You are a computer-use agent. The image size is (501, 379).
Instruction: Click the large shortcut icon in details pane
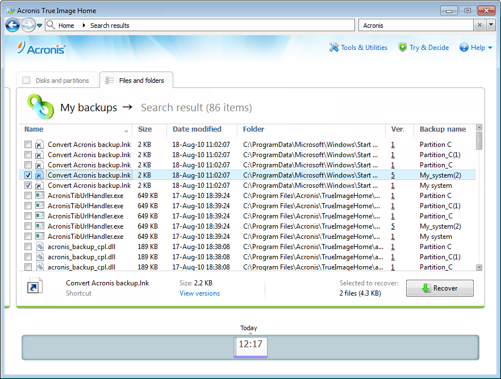point(35,285)
